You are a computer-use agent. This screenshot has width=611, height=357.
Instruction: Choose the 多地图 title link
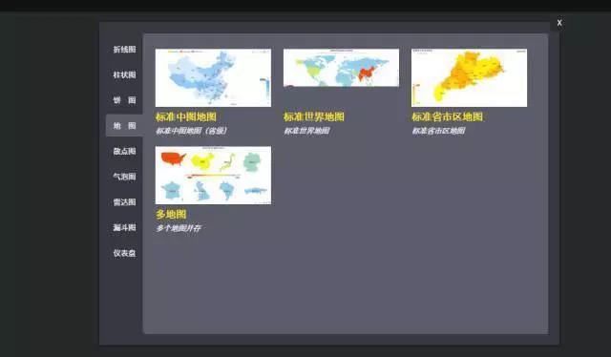(171, 214)
